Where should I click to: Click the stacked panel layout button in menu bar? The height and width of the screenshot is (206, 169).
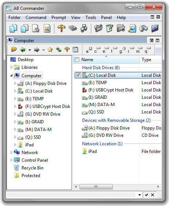tap(158, 17)
